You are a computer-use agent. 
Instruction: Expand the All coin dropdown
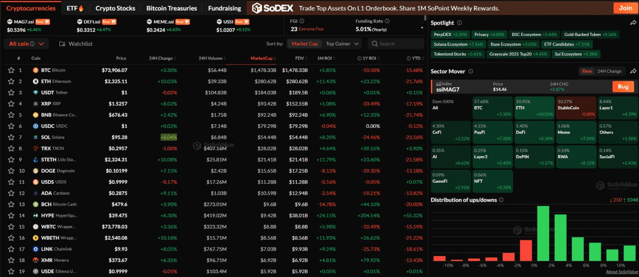(x=27, y=44)
